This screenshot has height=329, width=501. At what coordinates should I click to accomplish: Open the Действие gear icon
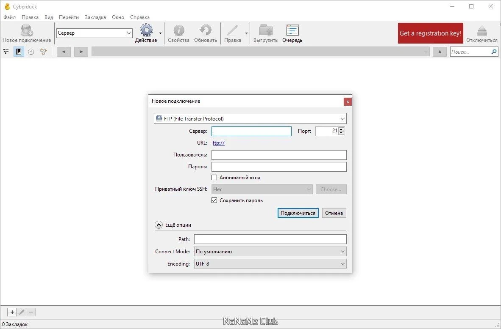click(x=146, y=30)
